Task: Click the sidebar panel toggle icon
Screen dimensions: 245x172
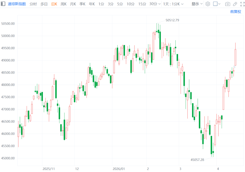Action: tap(3, 4)
